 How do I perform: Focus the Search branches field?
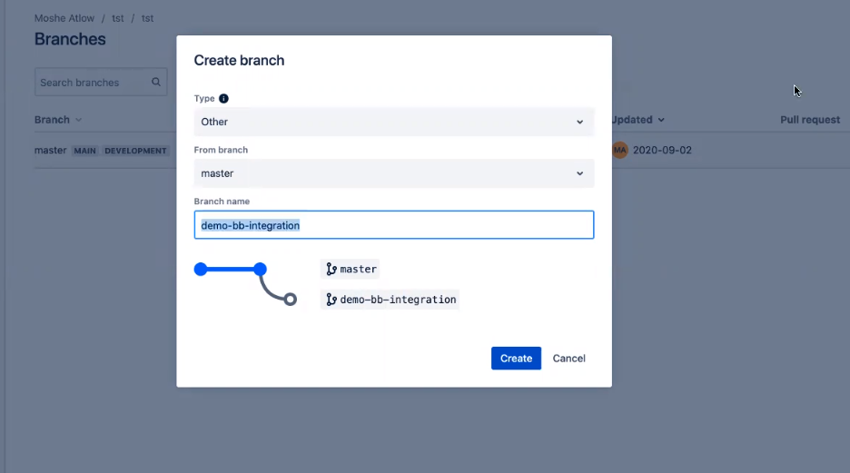91,82
